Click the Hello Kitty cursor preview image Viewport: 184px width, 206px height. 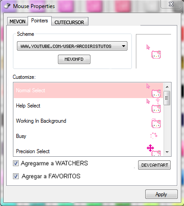point(154,51)
